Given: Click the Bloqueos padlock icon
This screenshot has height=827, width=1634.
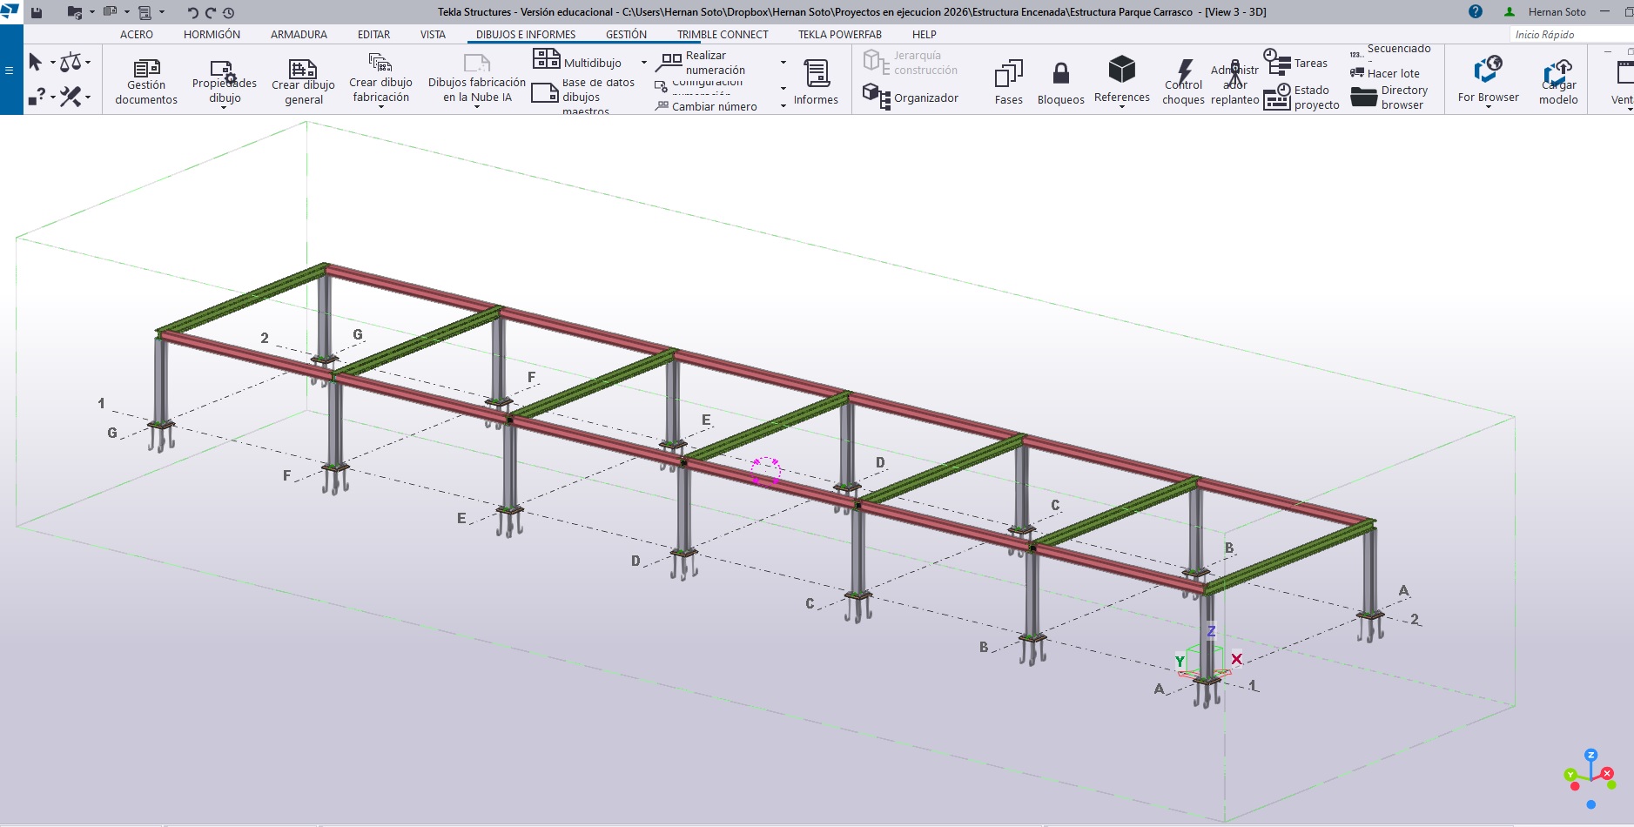Looking at the screenshot, I should [1061, 73].
